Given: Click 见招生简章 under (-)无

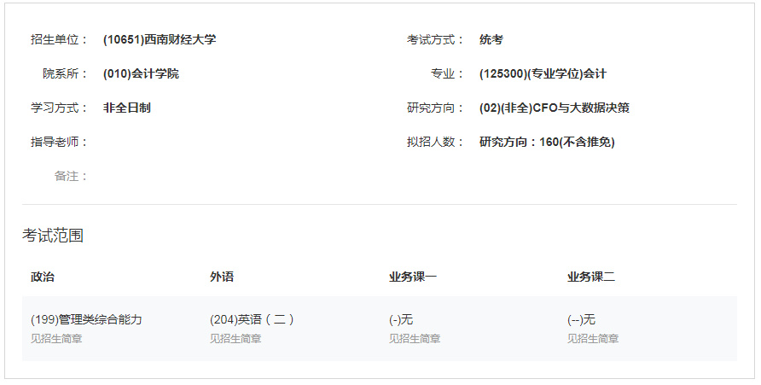Looking at the screenshot, I should click(x=415, y=339).
